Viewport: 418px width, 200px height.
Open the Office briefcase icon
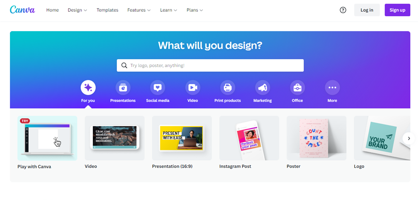[x=298, y=88]
